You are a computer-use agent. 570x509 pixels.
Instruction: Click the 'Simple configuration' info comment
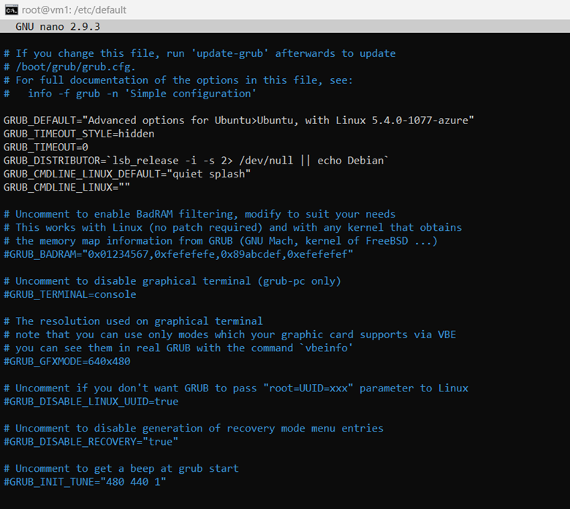click(191, 93)
